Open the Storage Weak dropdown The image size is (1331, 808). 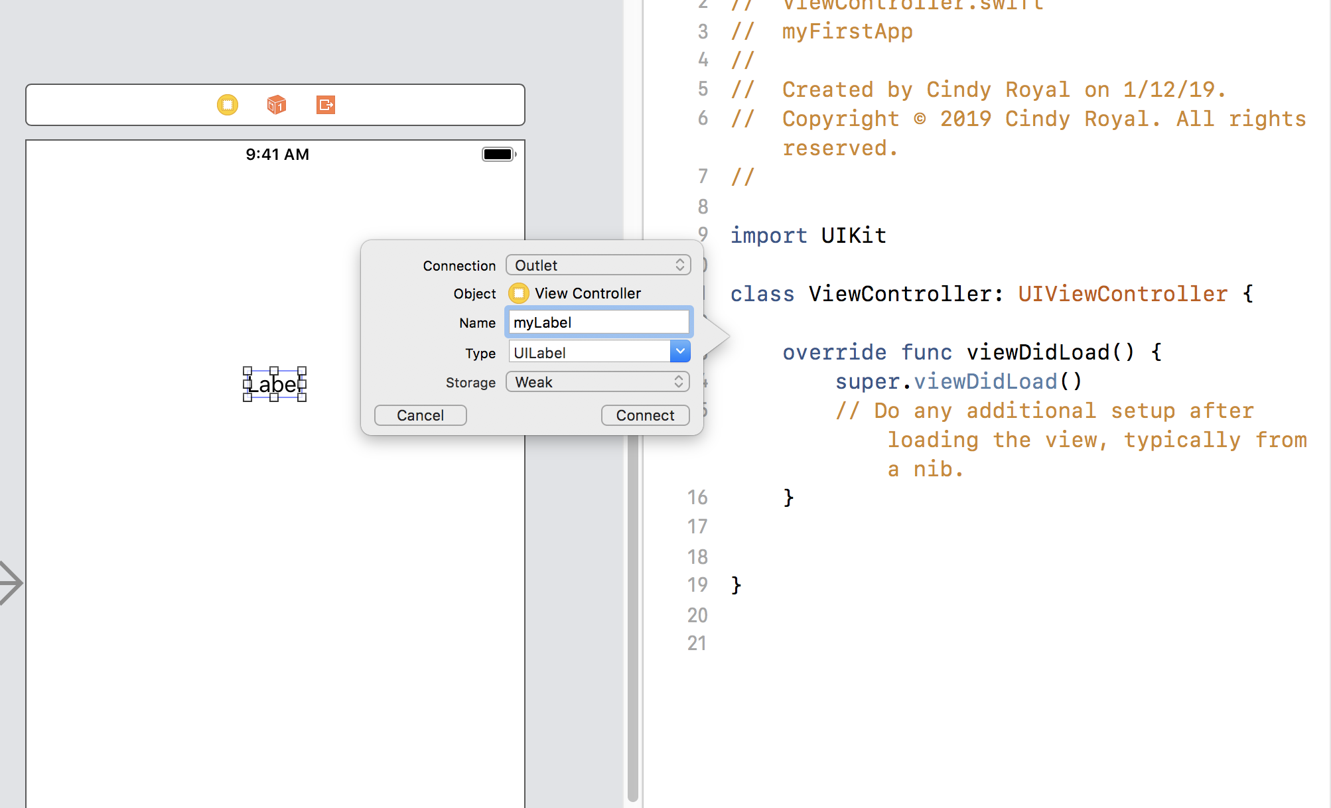[598, 382]
